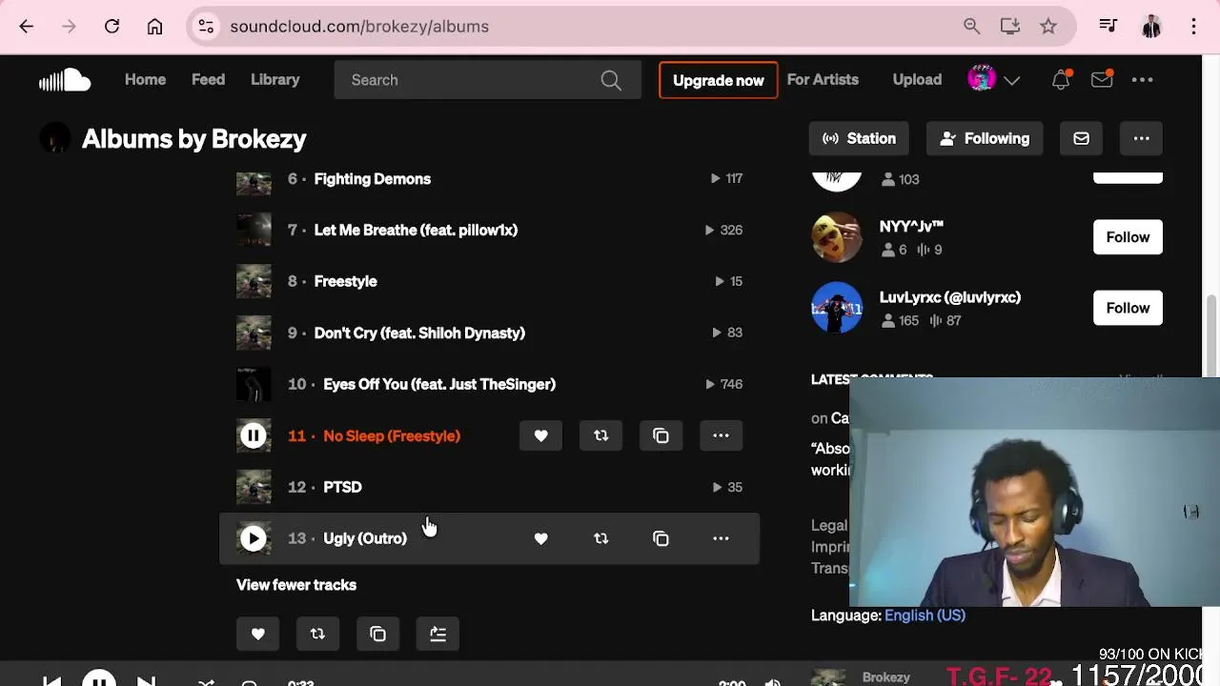Open Chrome zoom magnifier icon

(971, 27)
